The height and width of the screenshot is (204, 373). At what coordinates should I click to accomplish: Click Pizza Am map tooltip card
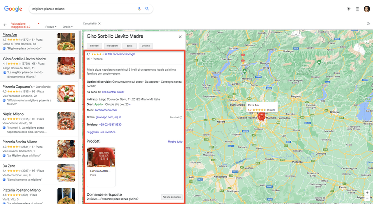[262, 107]
